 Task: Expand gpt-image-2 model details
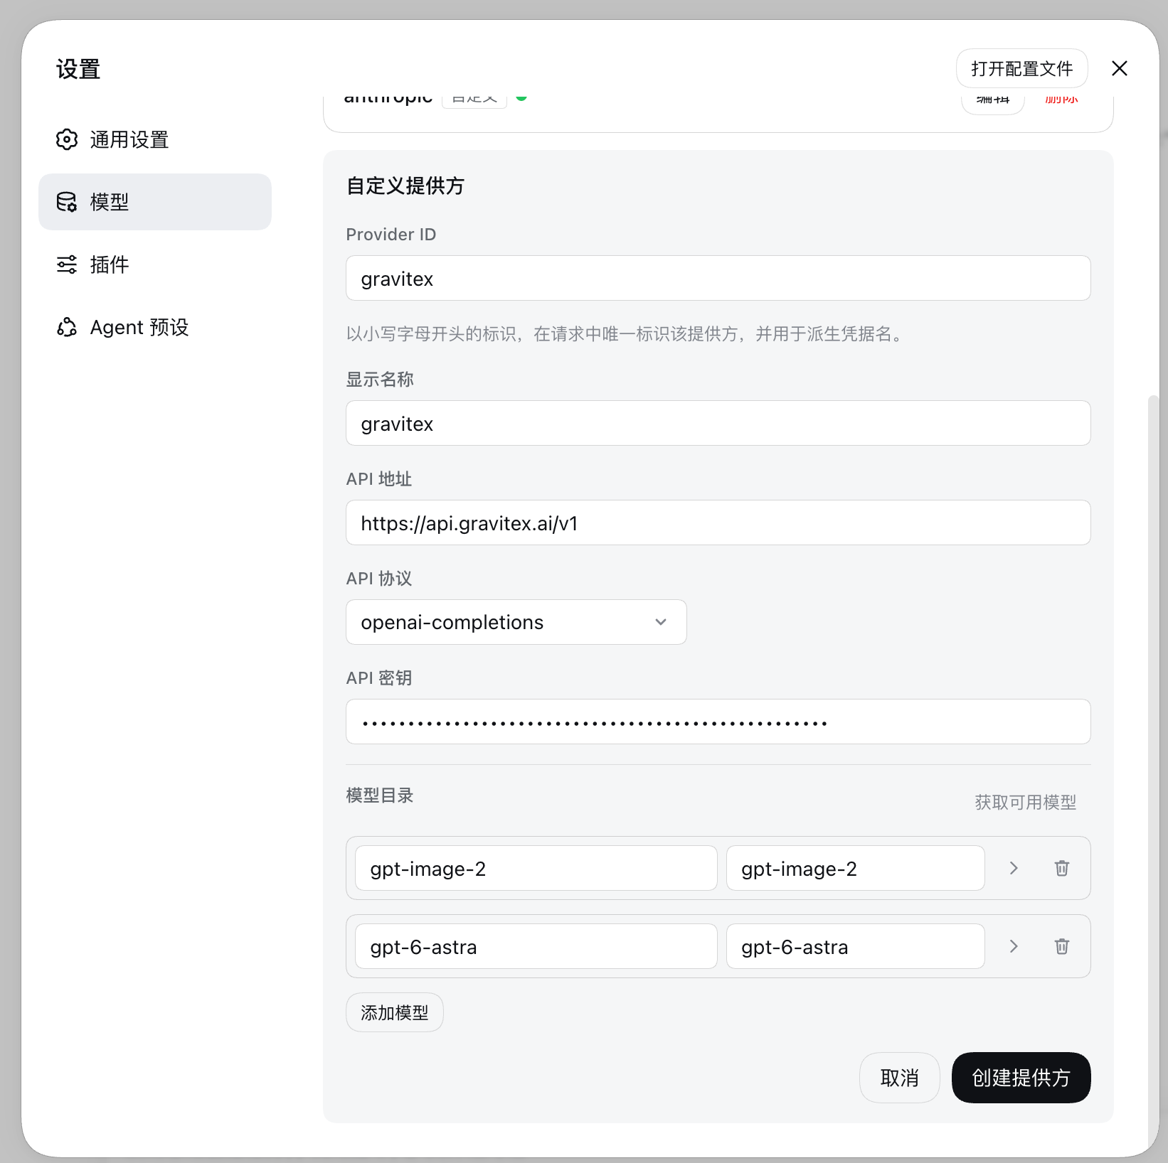(1014, 868)
